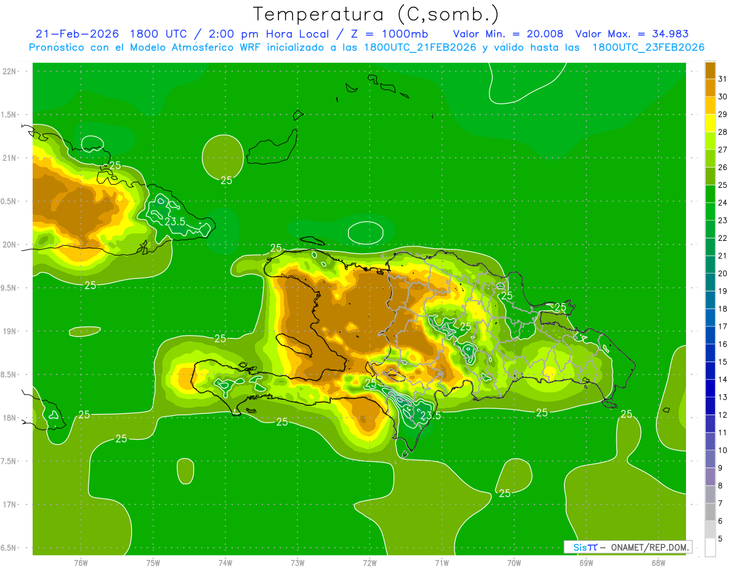Screen dimensions: 739x571
Task: Click the "72W" longitude label
Action: coord(369,562)
